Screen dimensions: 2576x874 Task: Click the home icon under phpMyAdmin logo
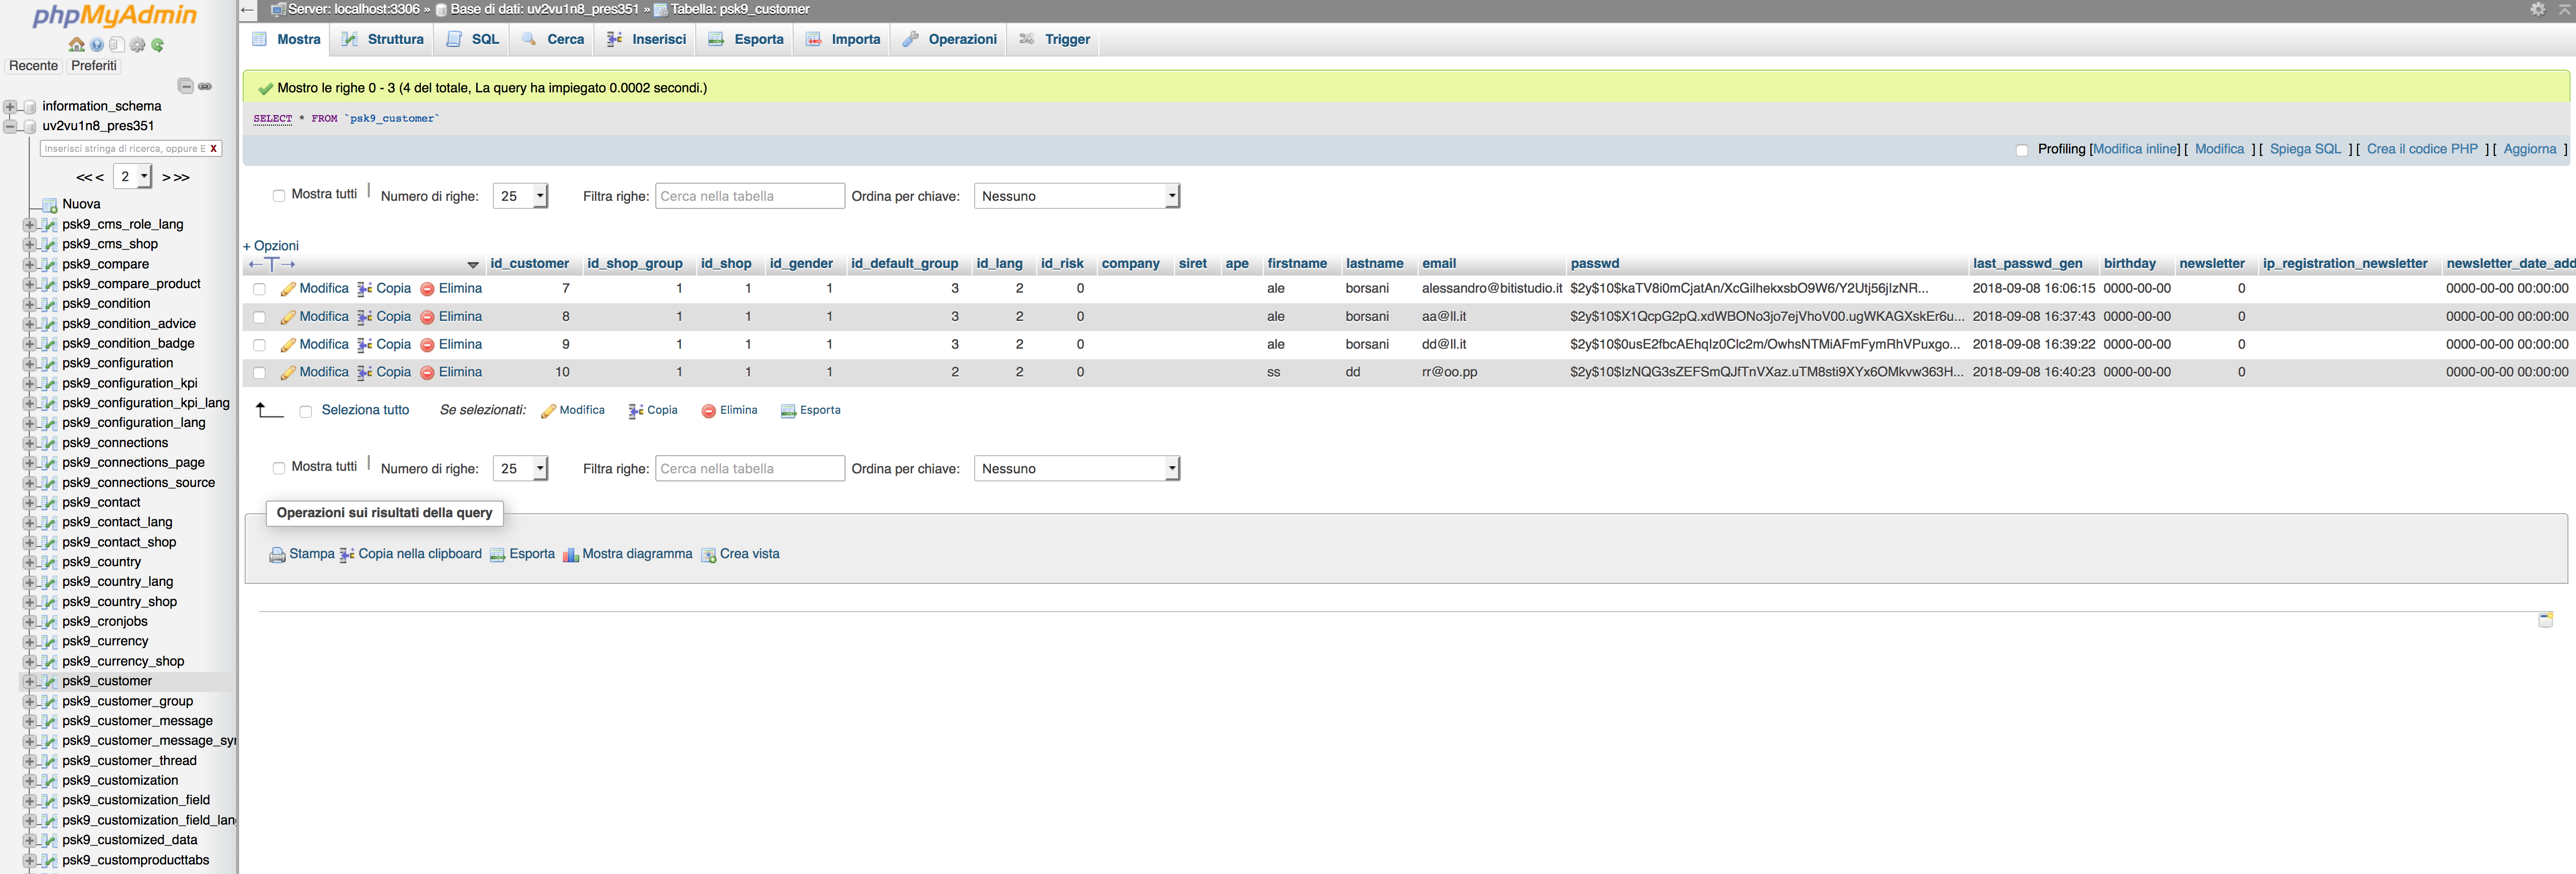coord(76,45)
